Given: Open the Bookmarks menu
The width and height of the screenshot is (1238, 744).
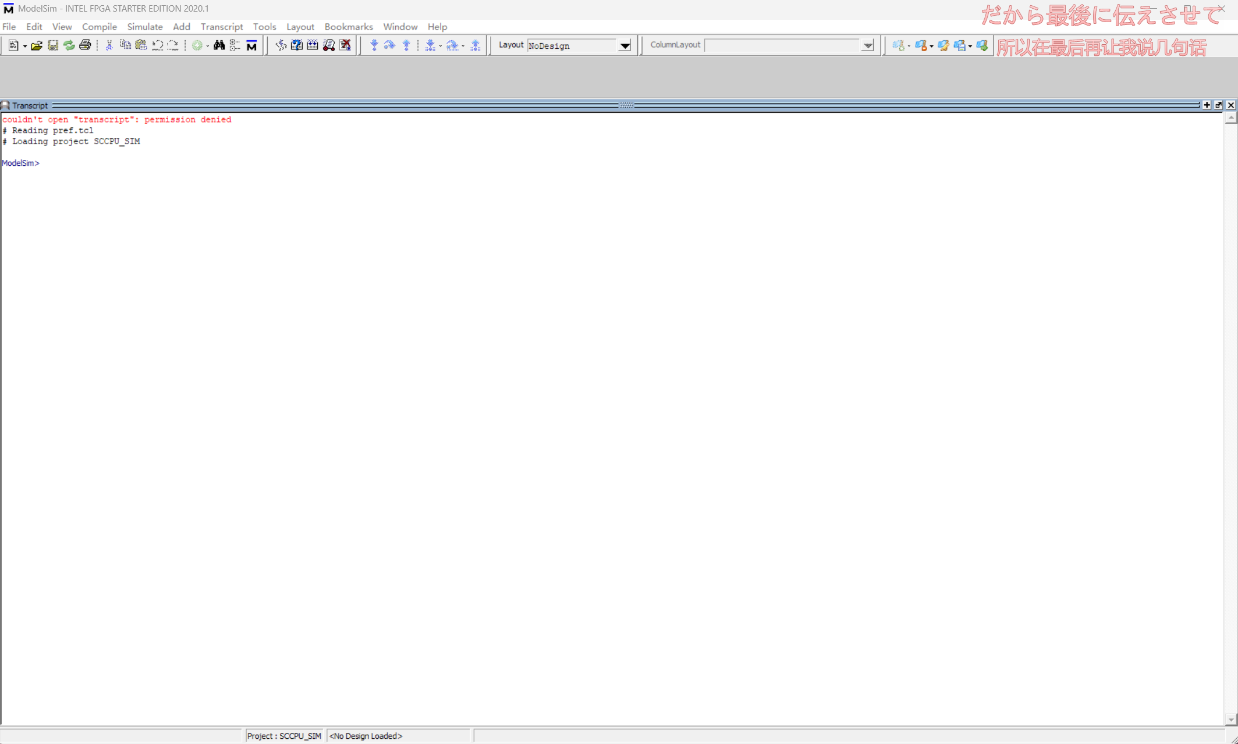Looking at the screenshot, I should point(348,27).
